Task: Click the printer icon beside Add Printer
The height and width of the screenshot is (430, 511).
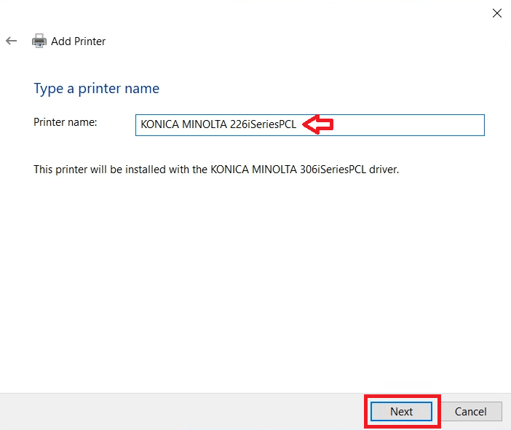Action: click(39, 41)
